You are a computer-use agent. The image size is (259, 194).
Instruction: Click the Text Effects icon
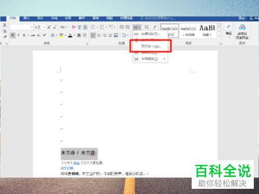point(53,35)
